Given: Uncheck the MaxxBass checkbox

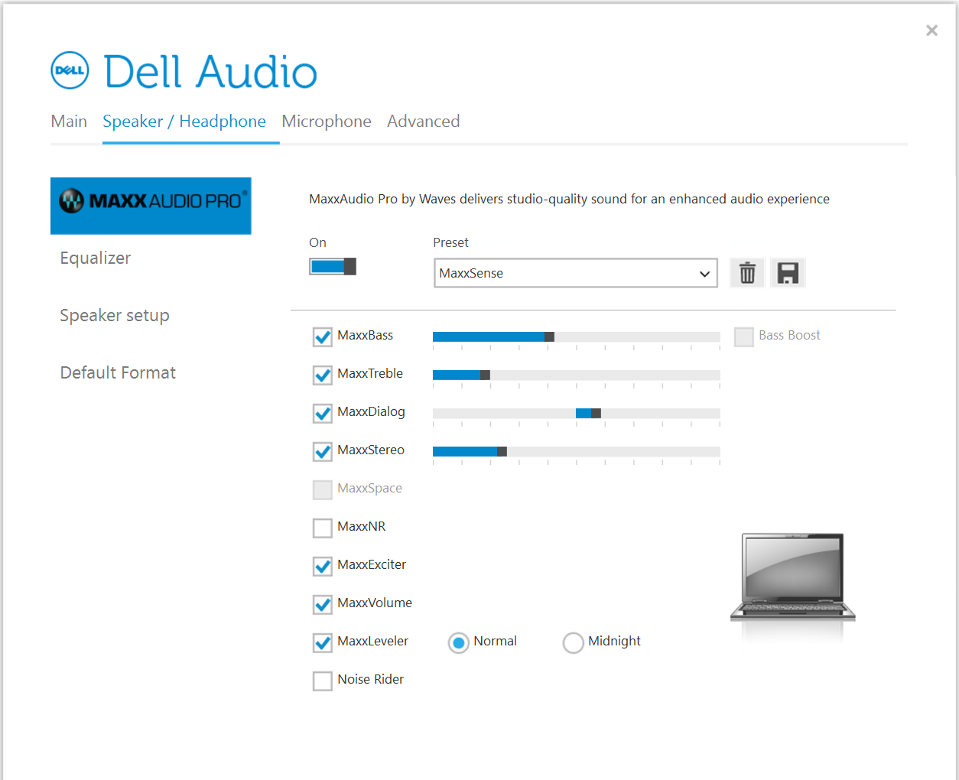Looking at the screenshot, I should point(323,336).
